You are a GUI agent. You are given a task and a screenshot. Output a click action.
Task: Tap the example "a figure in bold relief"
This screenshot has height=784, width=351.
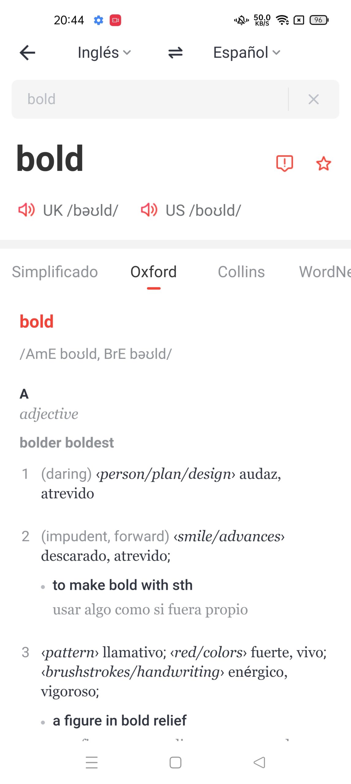[x=119, y=721]
